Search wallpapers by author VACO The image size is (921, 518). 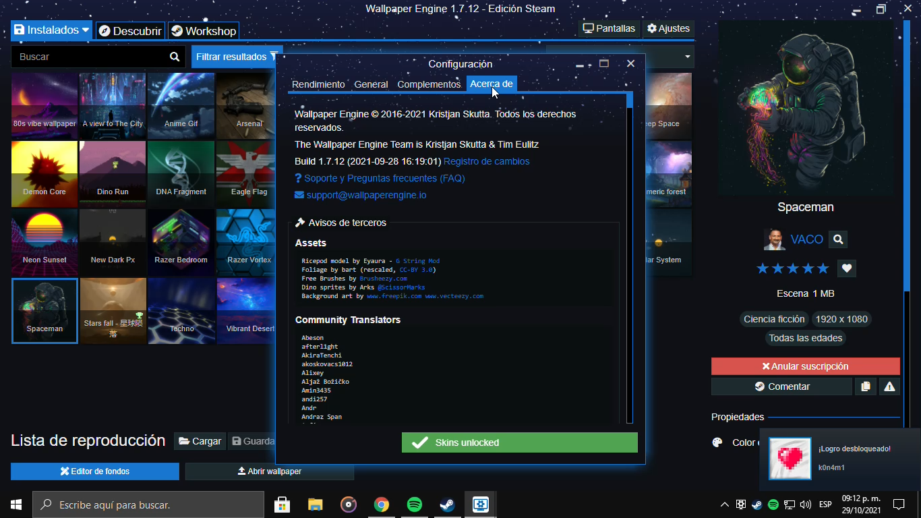[x=838, y=239]
